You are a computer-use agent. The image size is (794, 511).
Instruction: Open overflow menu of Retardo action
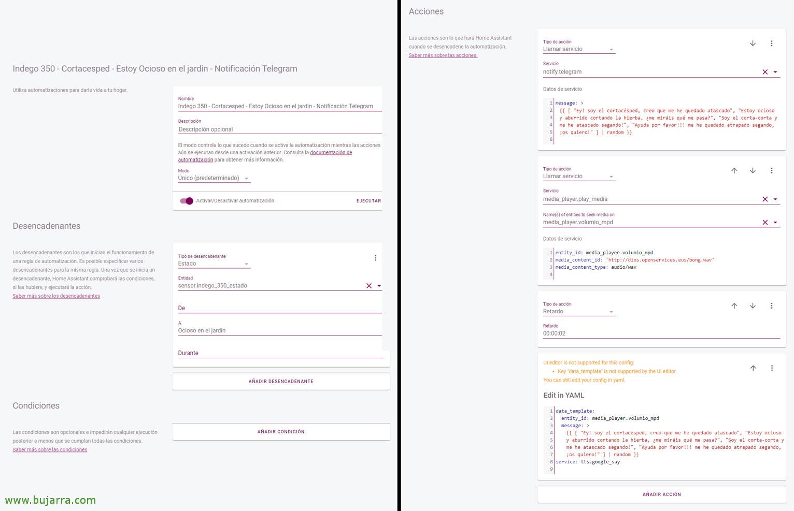(771, 306)
